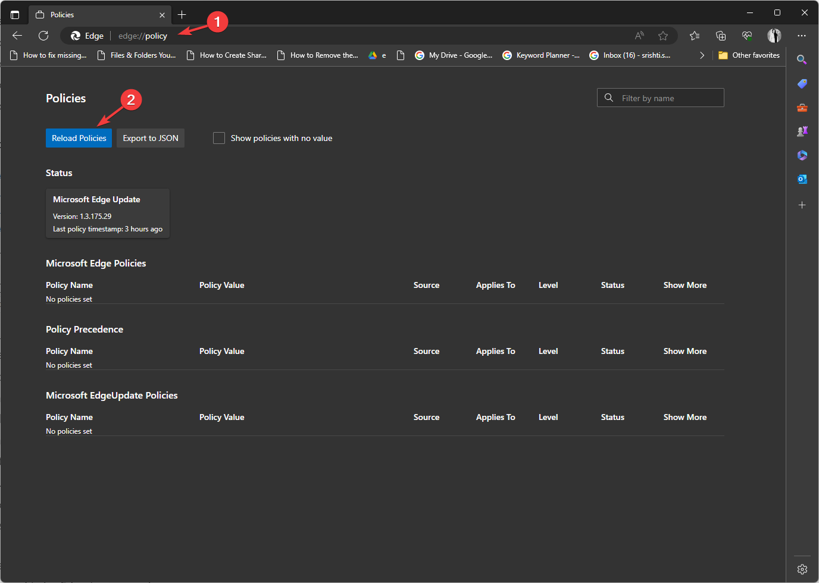This screenshot has width=819, height=583.
Task: Click the Export to JSON button
Action: coord(151,138)
